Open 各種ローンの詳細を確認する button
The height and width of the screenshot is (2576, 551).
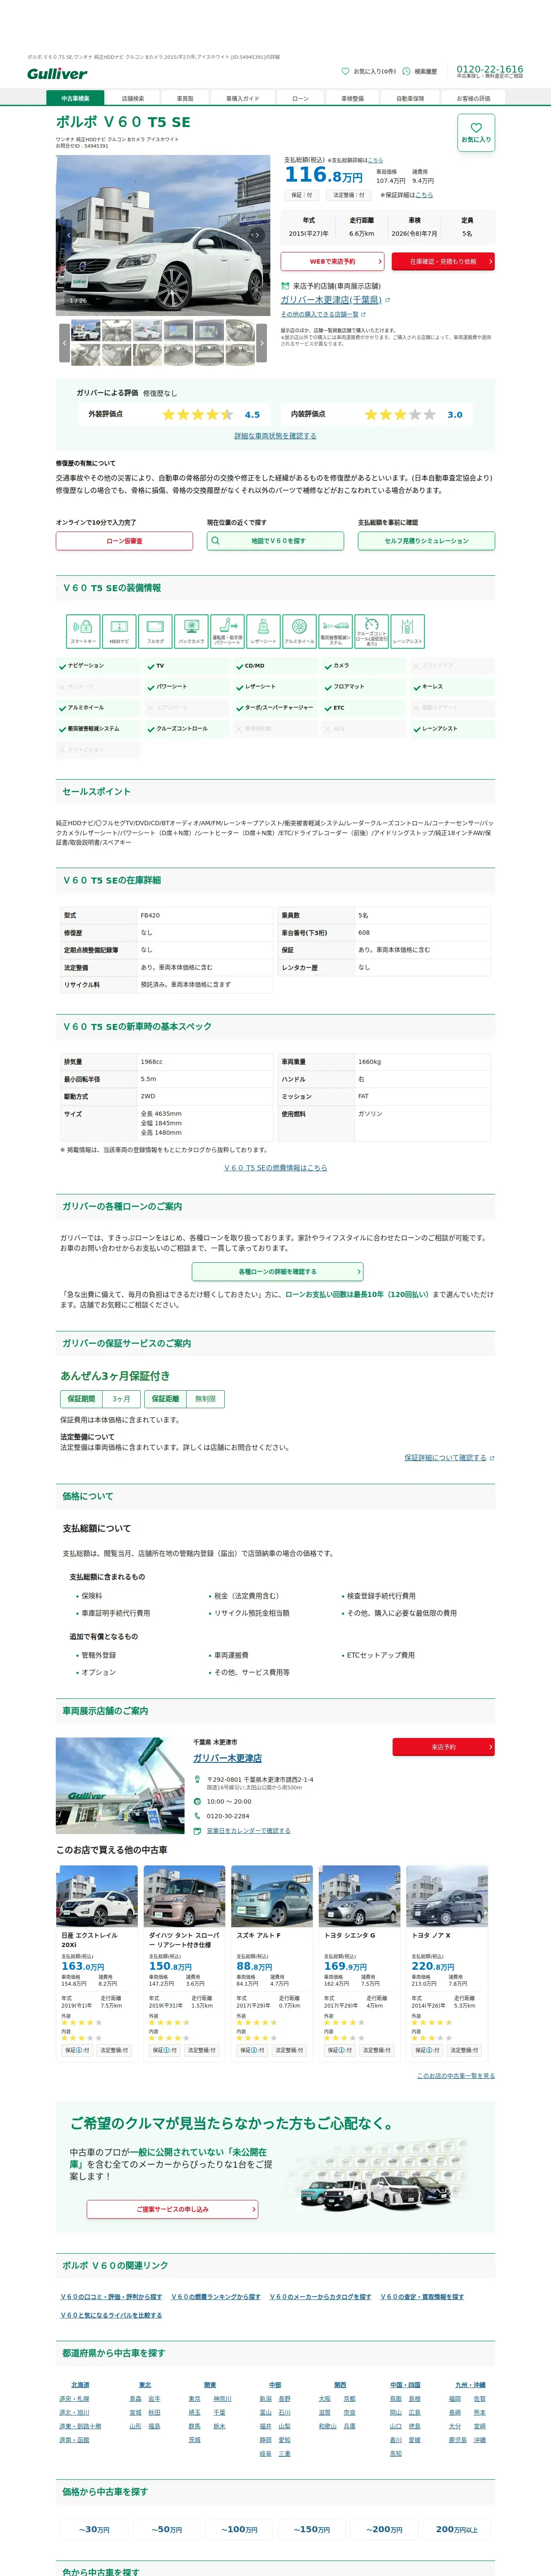tap(277, 1272)
